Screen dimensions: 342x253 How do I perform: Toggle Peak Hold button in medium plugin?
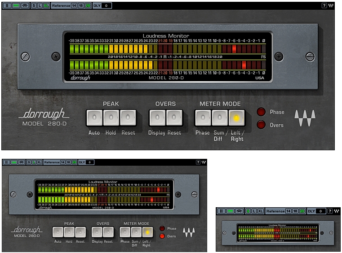click(69, 232)
